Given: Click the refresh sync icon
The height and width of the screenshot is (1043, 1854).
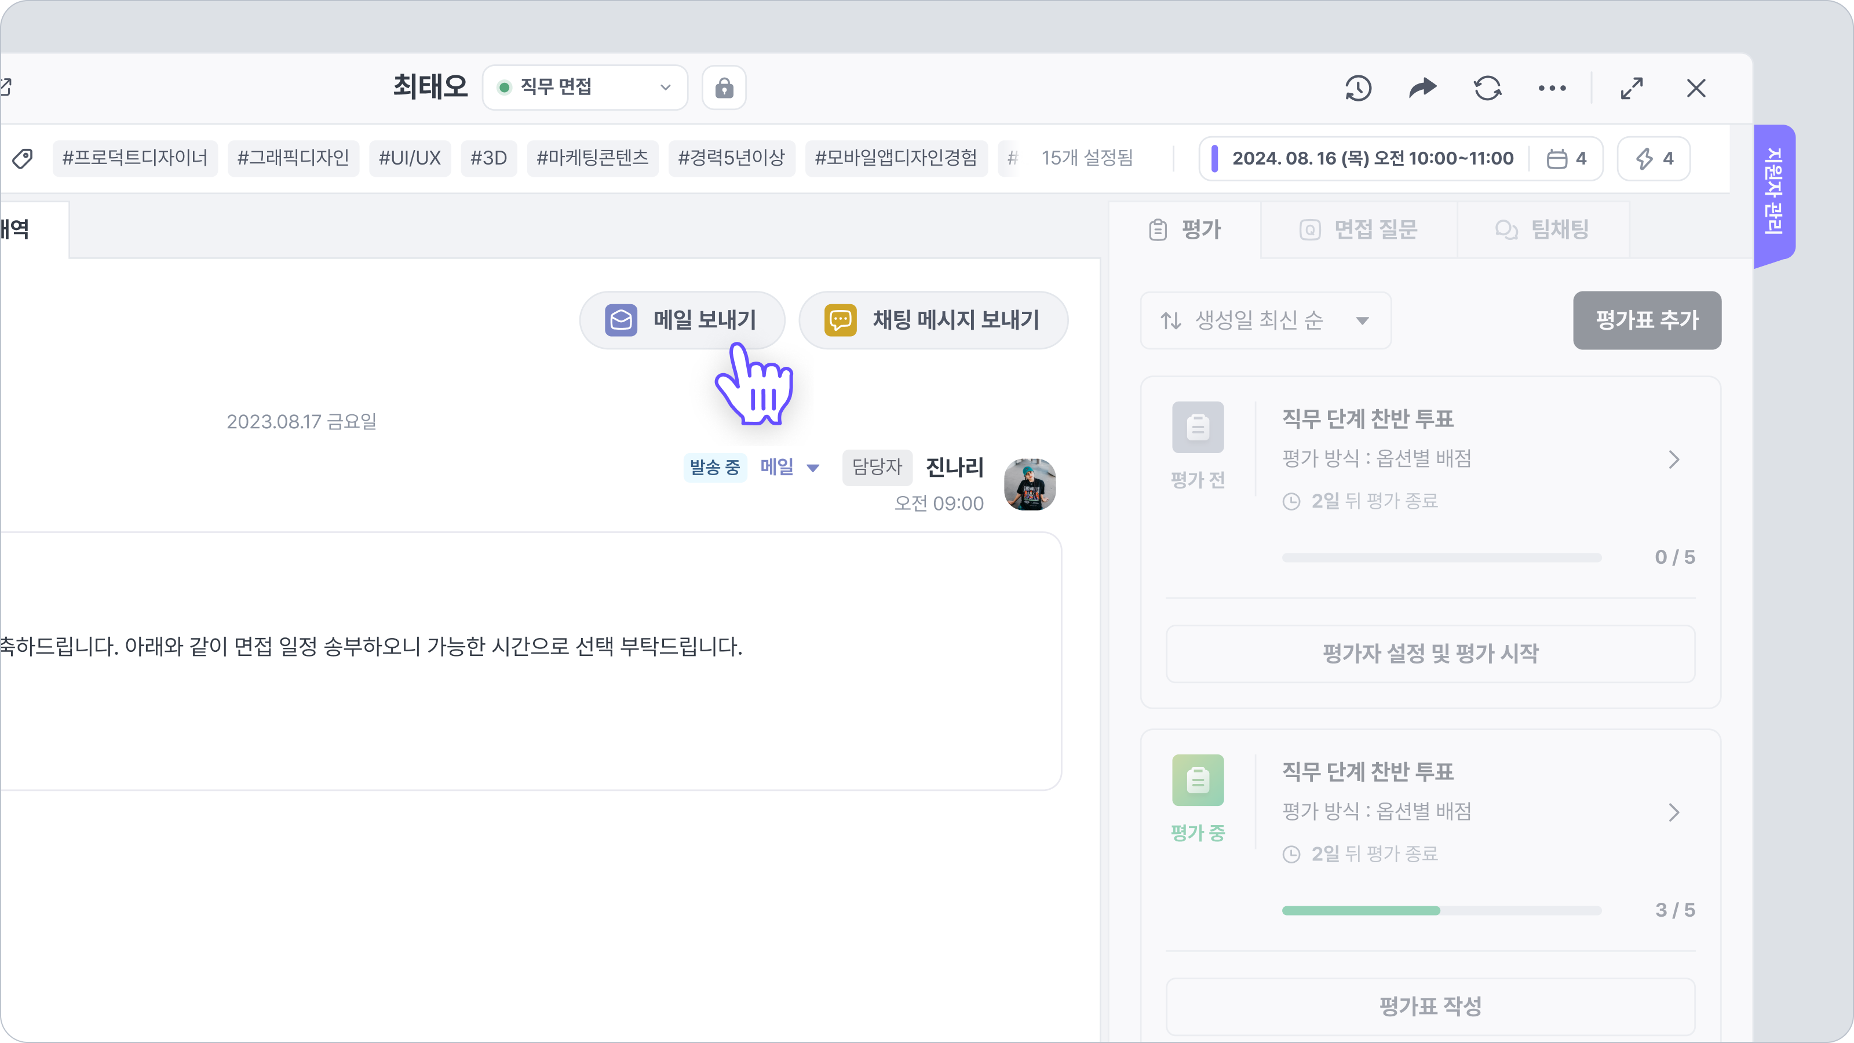Looking at the screenshot, I should 1487,89.
